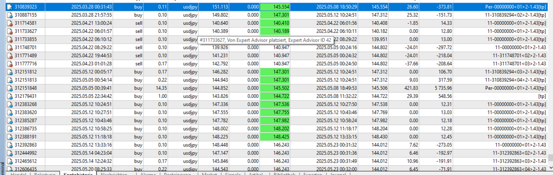Click the order icon of ticket 311777716
The image size is (553, 175).
pyautogui.click(x=9, y=64)
